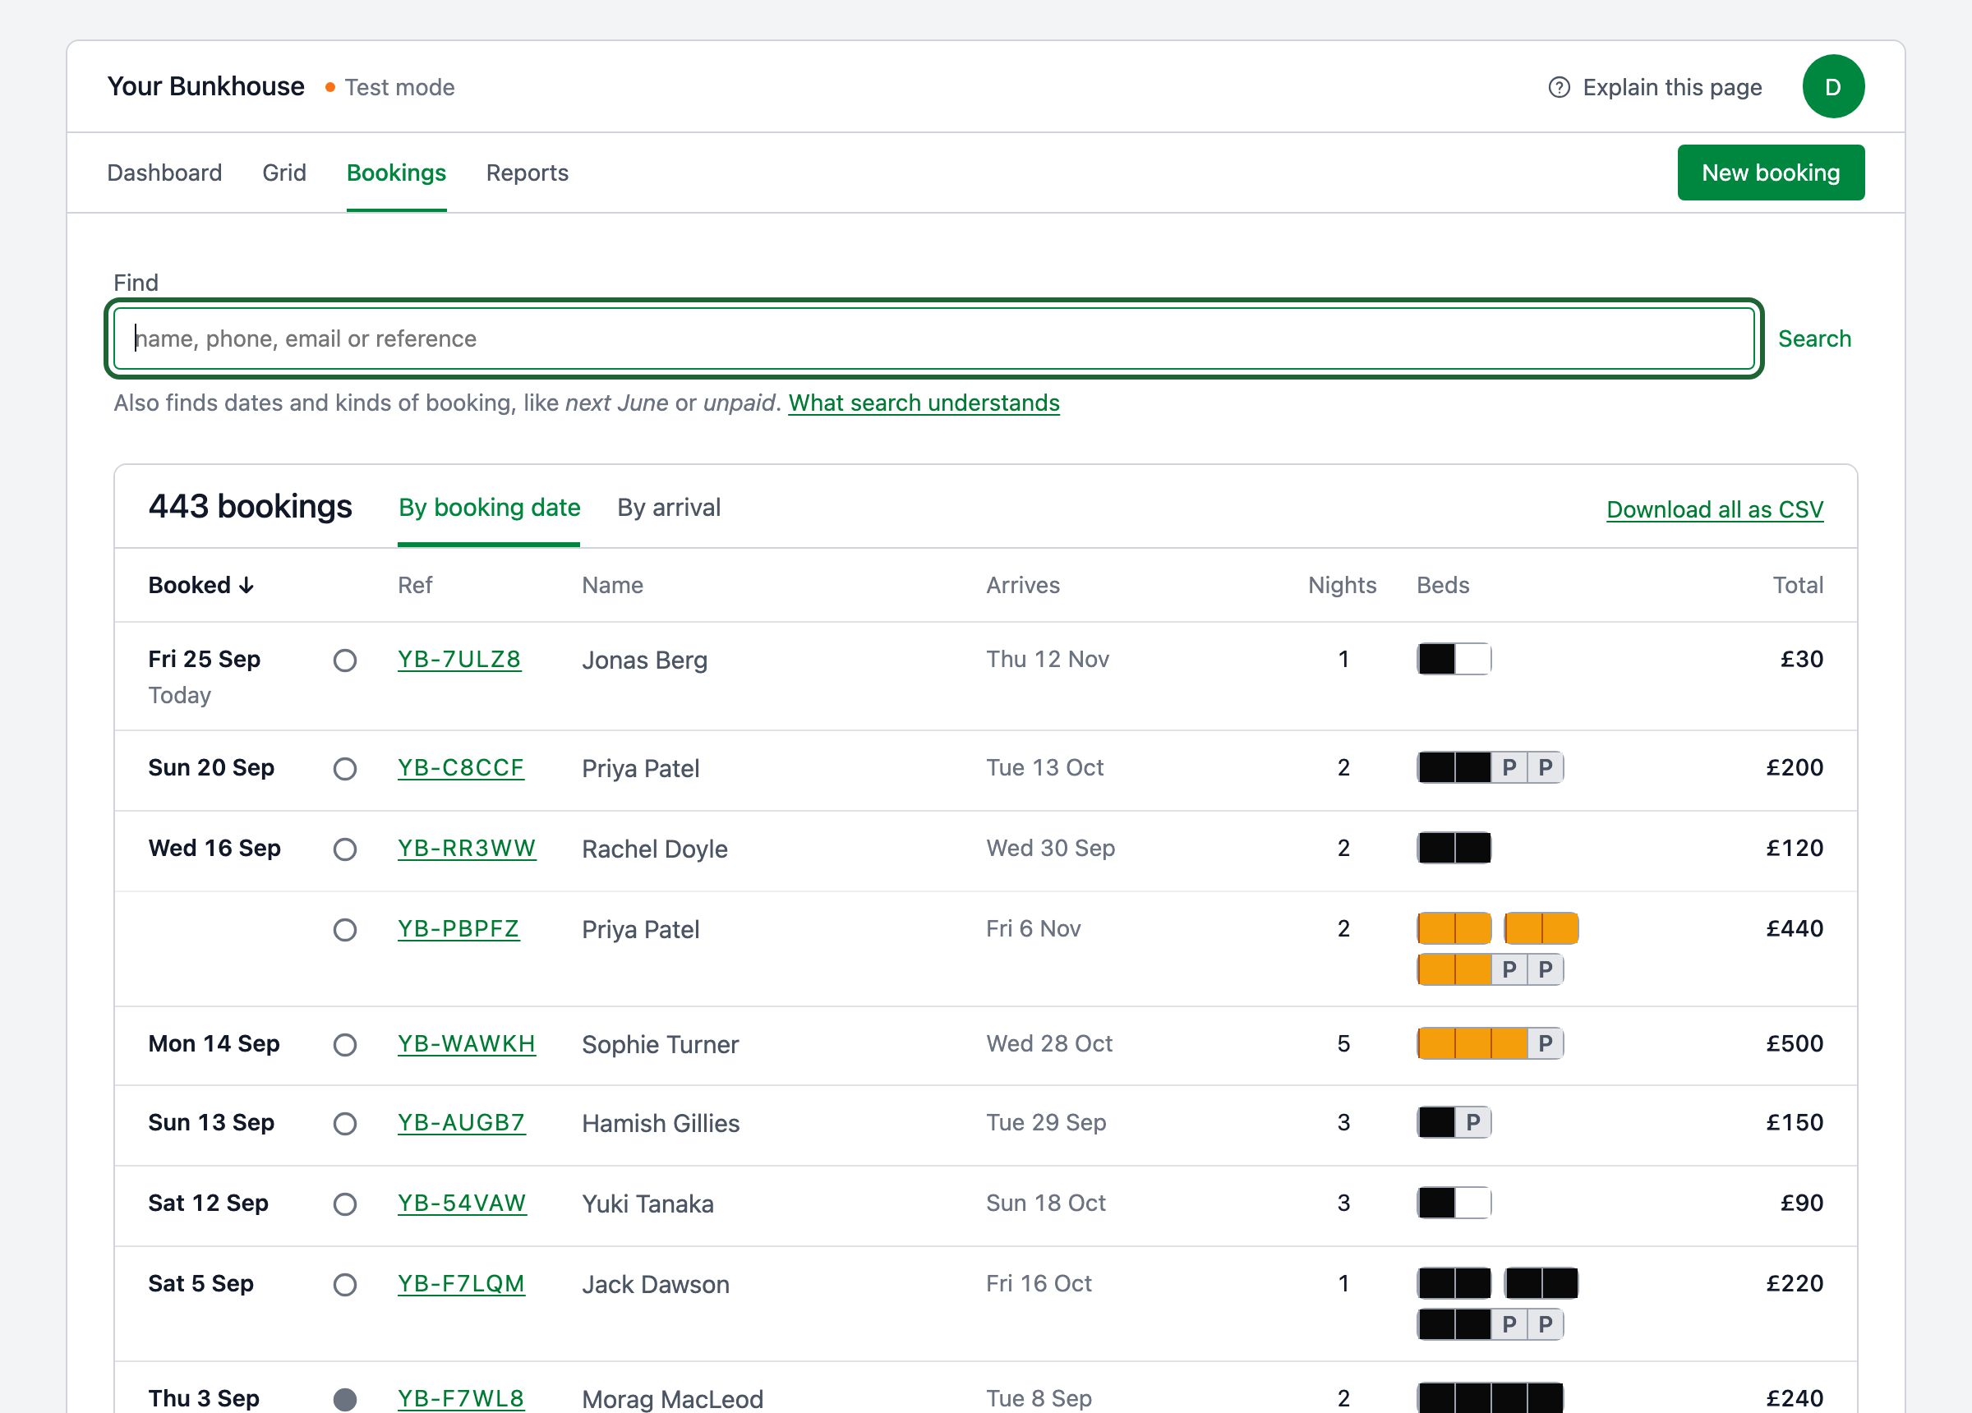Image resolution: width=1972 pixels, height=1413 pixels.
Task: Select the status circle for YB-C8CCF
Action: click(x=345, y=770)
